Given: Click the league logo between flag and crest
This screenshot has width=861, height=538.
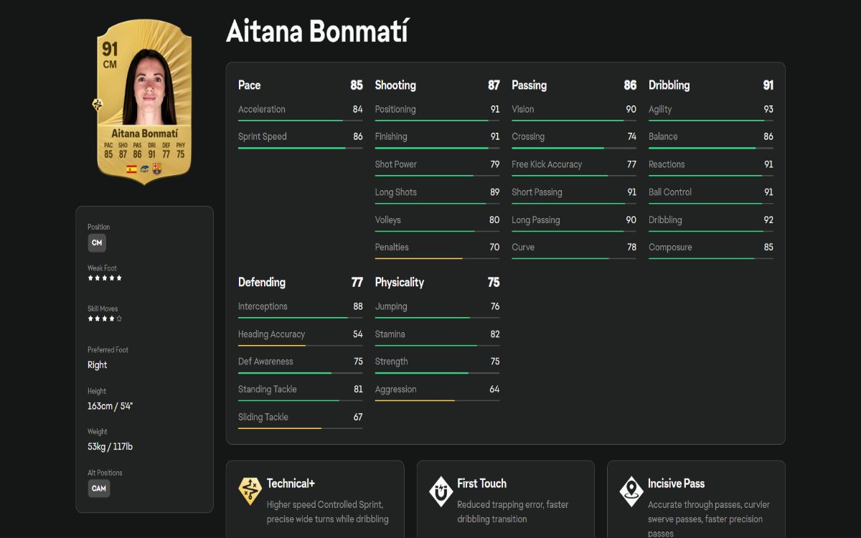Looking at the screenshot, I should click(144, 169).
